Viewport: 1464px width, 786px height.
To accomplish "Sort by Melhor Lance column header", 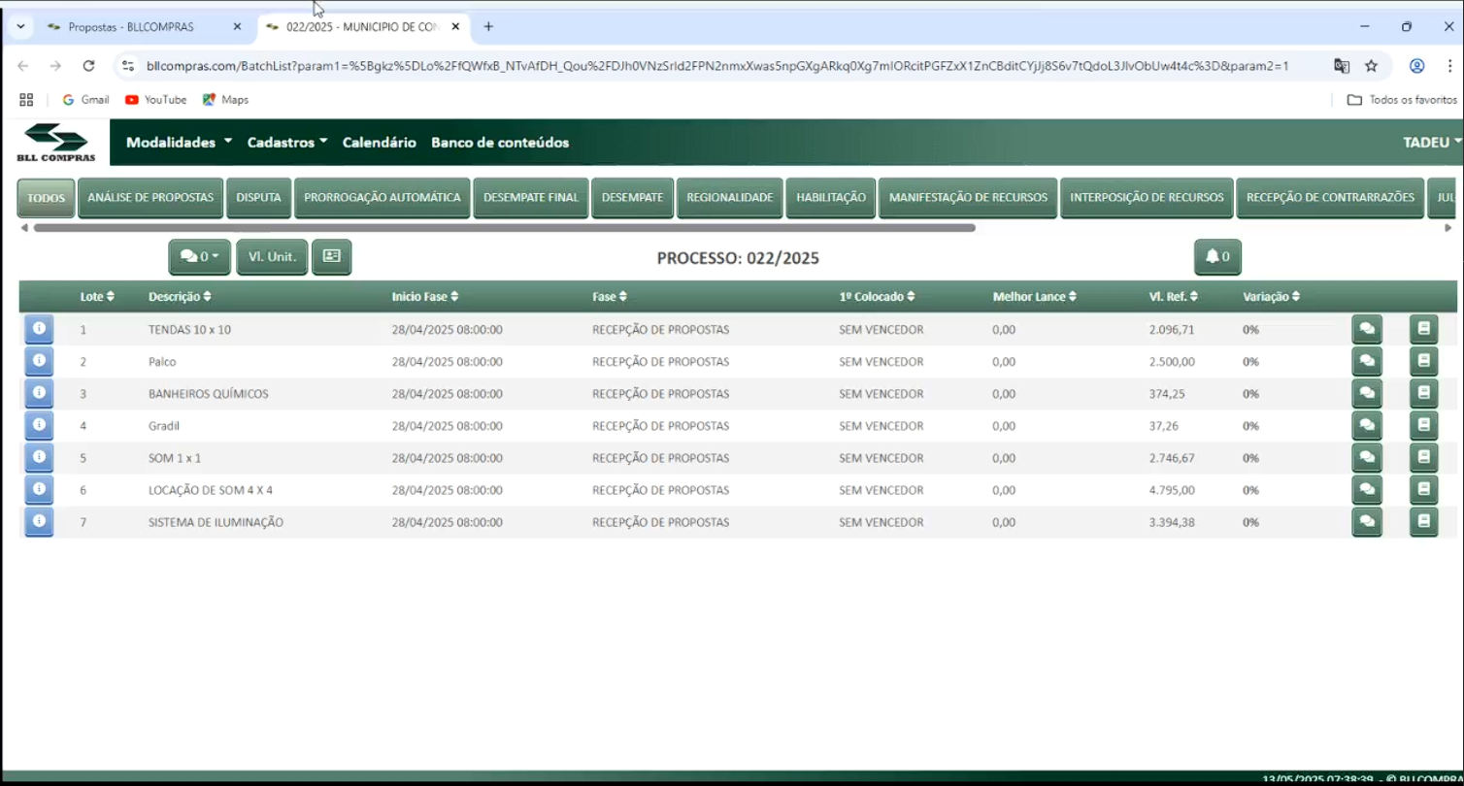I will point(1034,297).
